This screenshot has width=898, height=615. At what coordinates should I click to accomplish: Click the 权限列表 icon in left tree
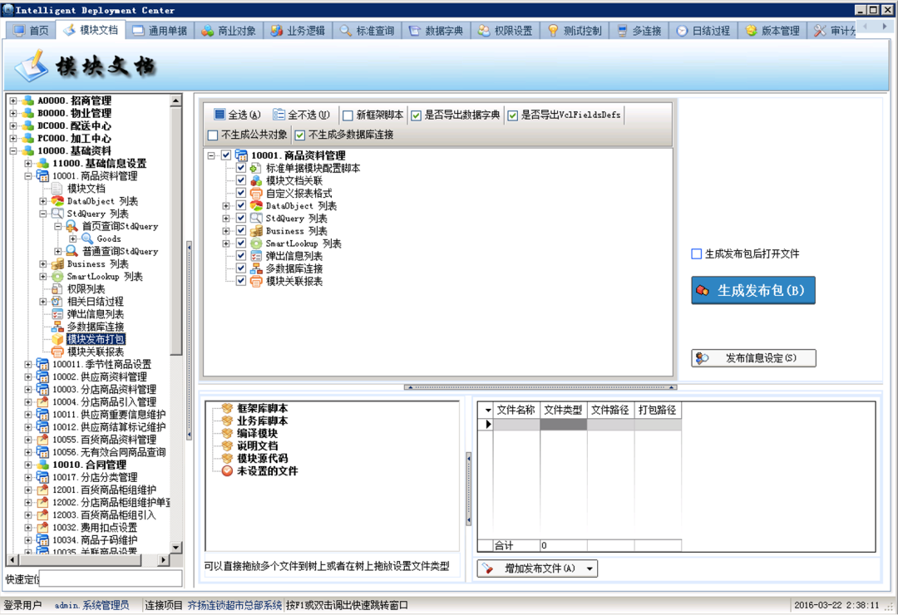pos(57,288)
